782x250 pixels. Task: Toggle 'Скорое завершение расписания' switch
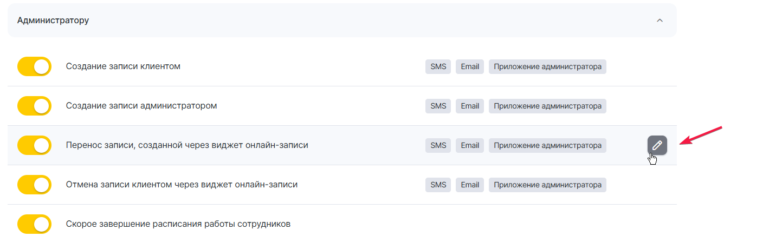pos(34,224)
